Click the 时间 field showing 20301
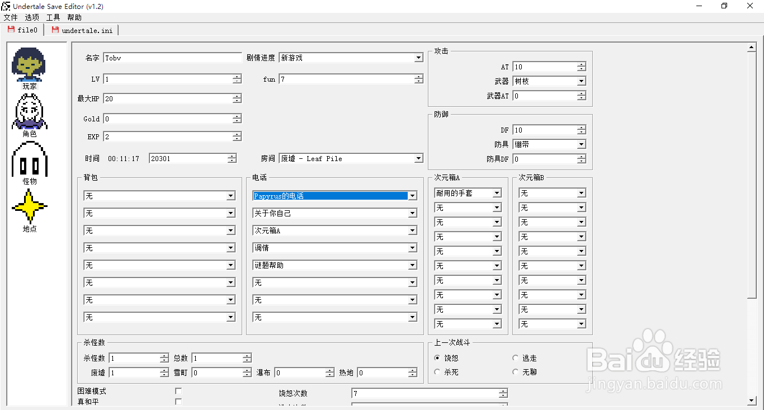This screenshot has height=410, width=764. click(188, 159)
